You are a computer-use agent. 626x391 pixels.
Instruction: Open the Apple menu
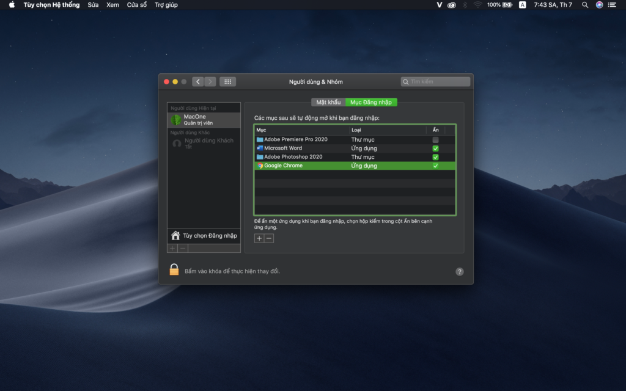[x=12, y=5]
